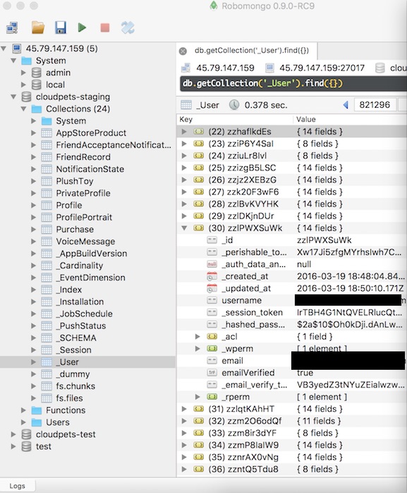Click the string icon beside _session_token
Screen dimensions: 407x493
(x=212, y=312)
